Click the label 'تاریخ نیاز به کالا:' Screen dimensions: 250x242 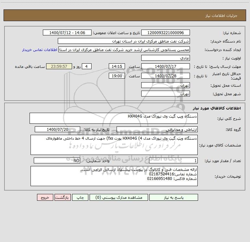96,130
